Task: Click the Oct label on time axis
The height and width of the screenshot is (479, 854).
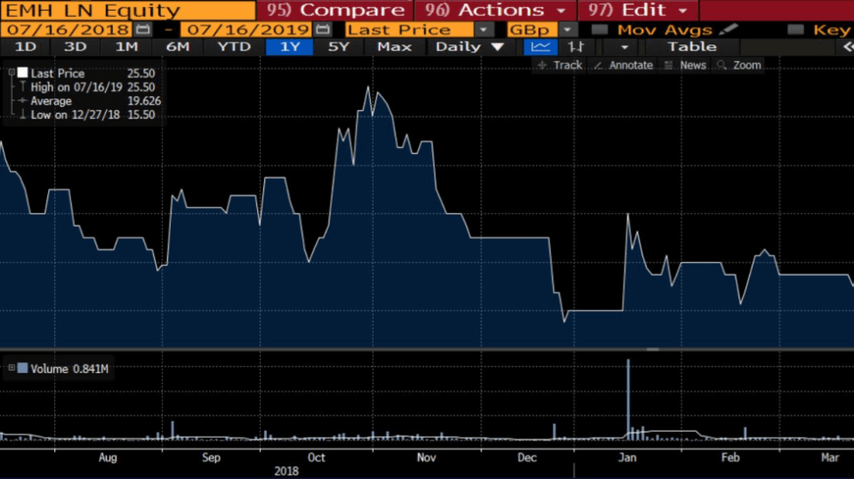Action: coord(316,457)
